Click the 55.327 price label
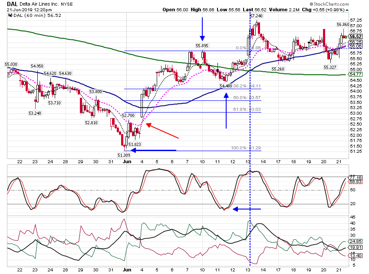 click(x=330, y=68)
